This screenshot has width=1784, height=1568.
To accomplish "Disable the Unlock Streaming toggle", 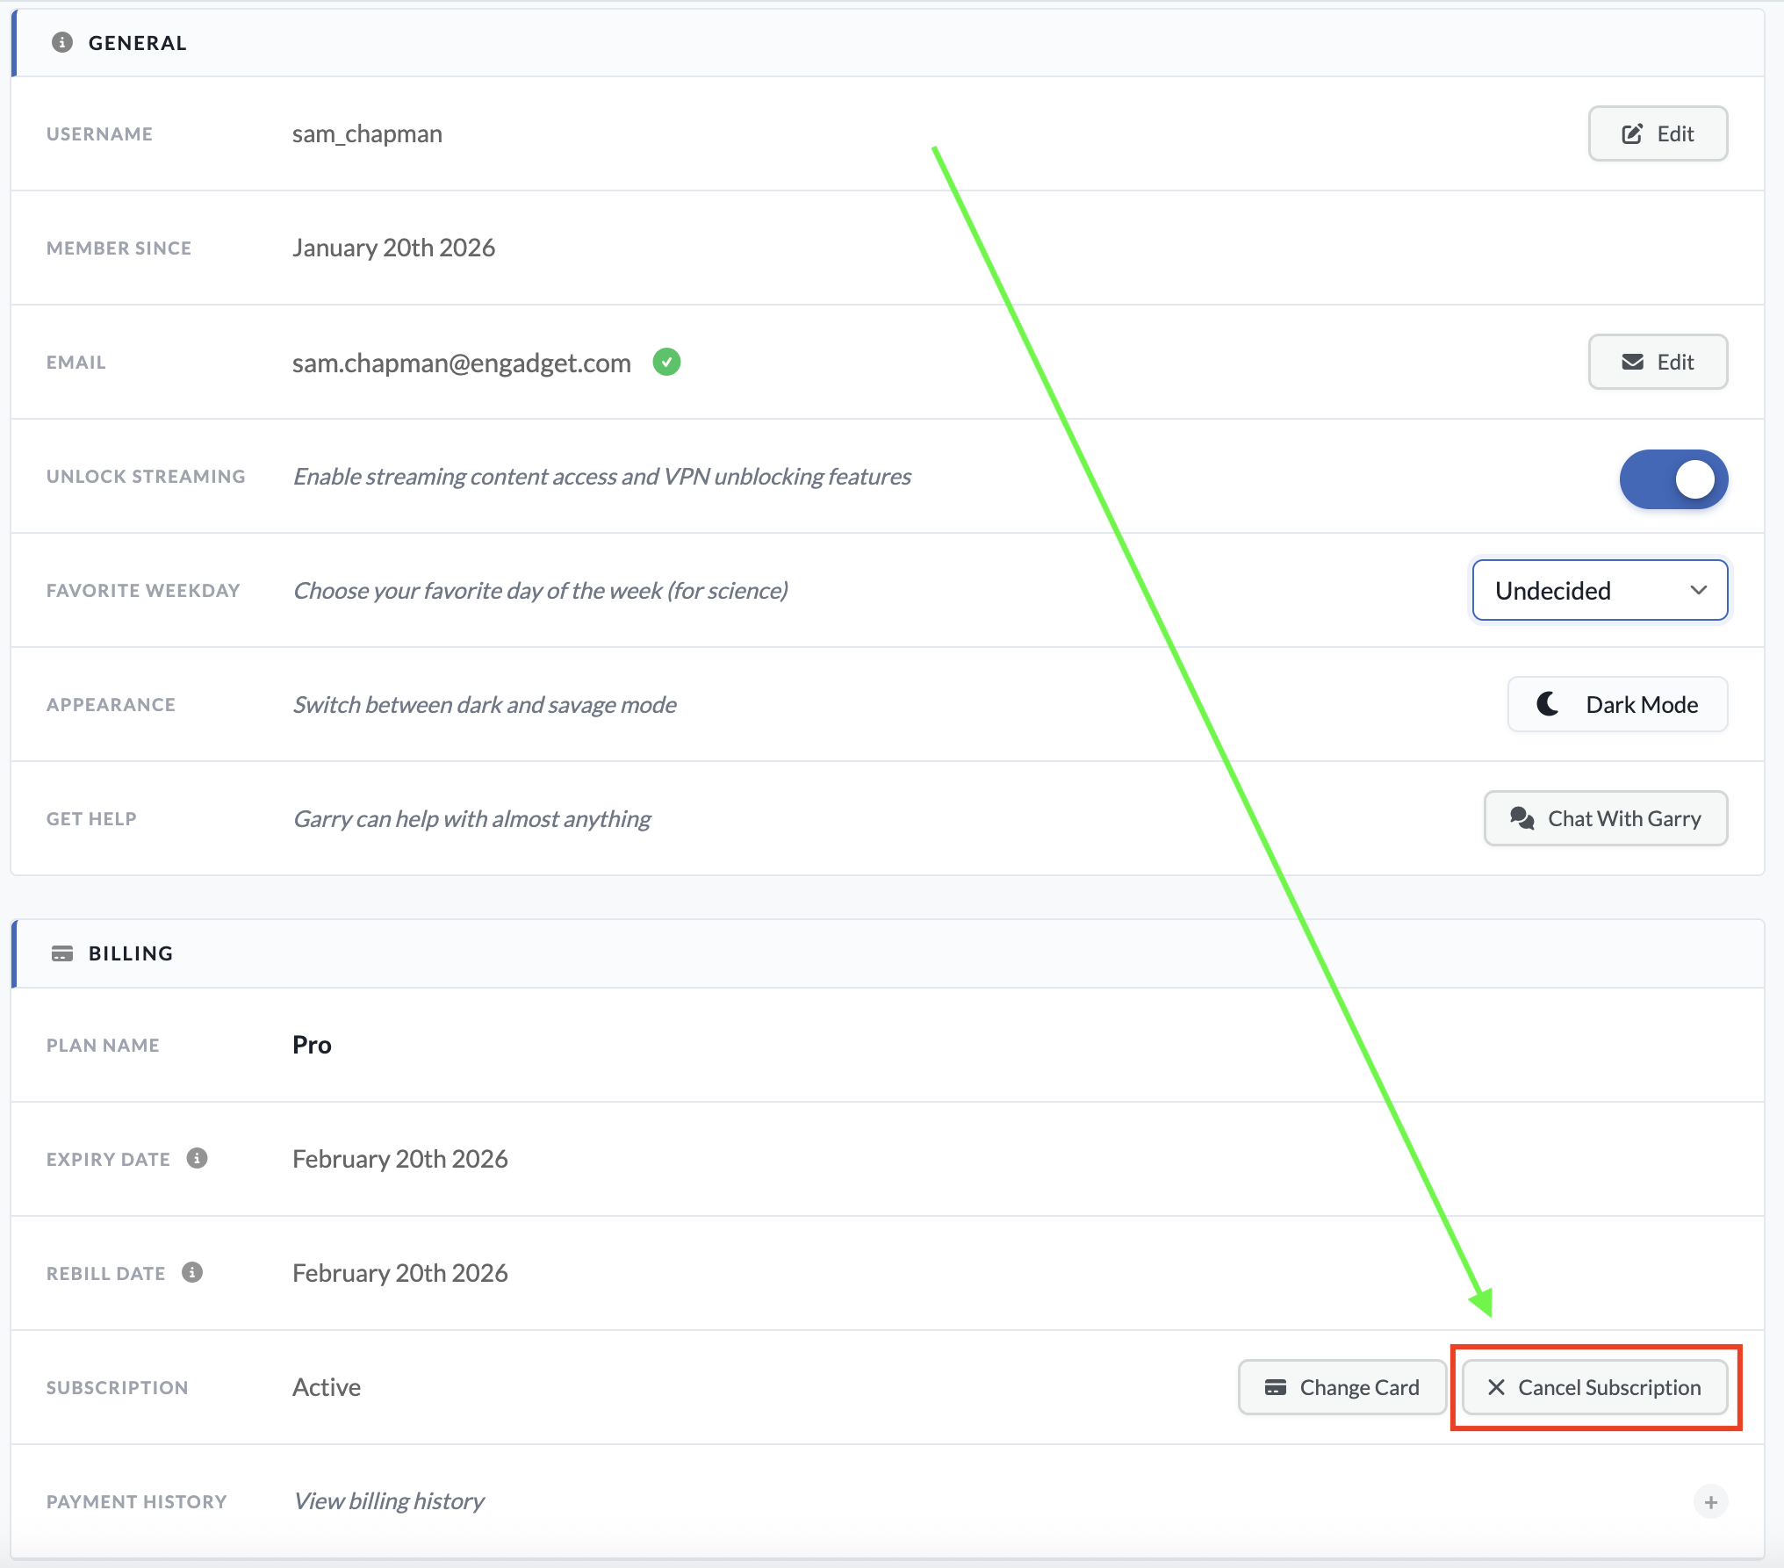I will coord(1672,478).
